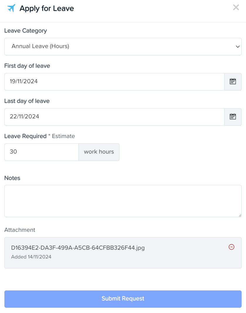This screenshot has width=246, height=313.
Task: Select Annual Leave (Hours) category selector
Action: click(x=123, y=47)
